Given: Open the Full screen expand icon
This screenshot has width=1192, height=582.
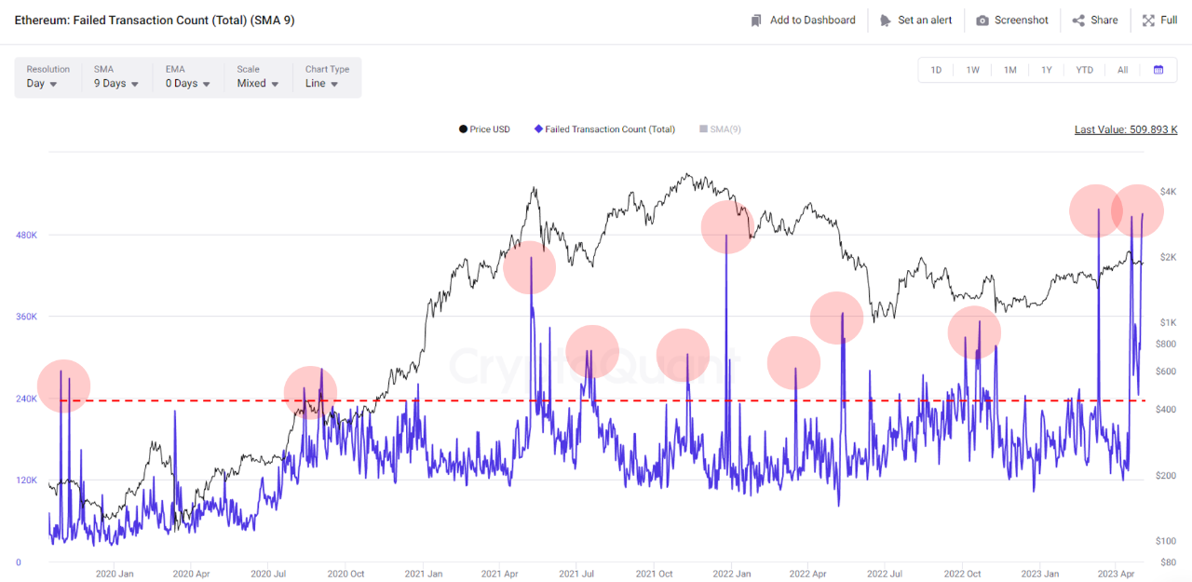Looking at the screenshot, I should (1148, 20).
